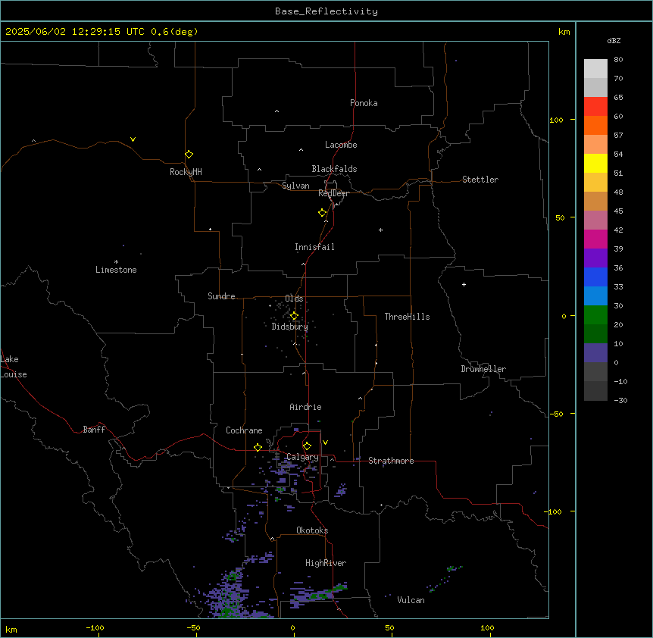Click the Blackfalds city label
Viewport: 653px width, 638px height.
334,169
